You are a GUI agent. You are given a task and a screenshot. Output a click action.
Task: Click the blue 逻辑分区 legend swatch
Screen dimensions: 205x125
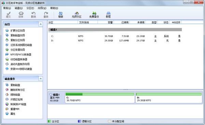pos(79,121)
